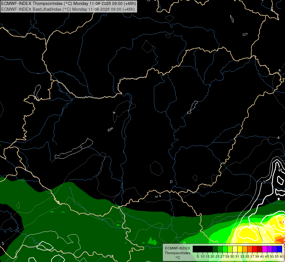Select the pale yellow legend swatch (30–31)
285x262 pixels.
coord(235,249)
